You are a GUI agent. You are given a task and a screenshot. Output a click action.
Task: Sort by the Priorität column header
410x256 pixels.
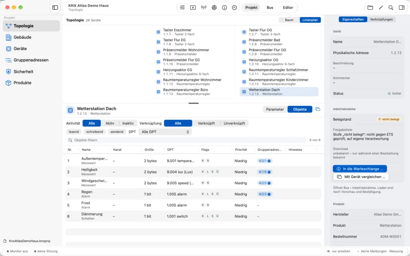[x=241, y=150]
